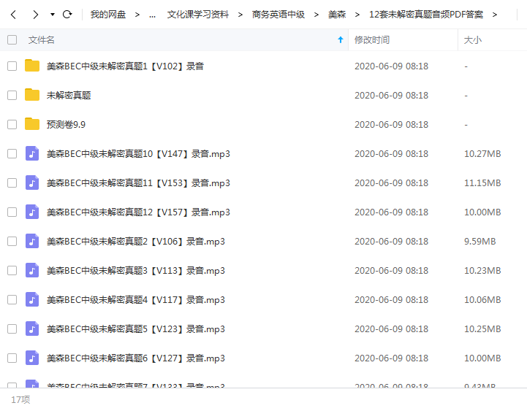Click the blue sort direction arrow
This screenshot has width=527, height=411.
click(x=341, y=40)
